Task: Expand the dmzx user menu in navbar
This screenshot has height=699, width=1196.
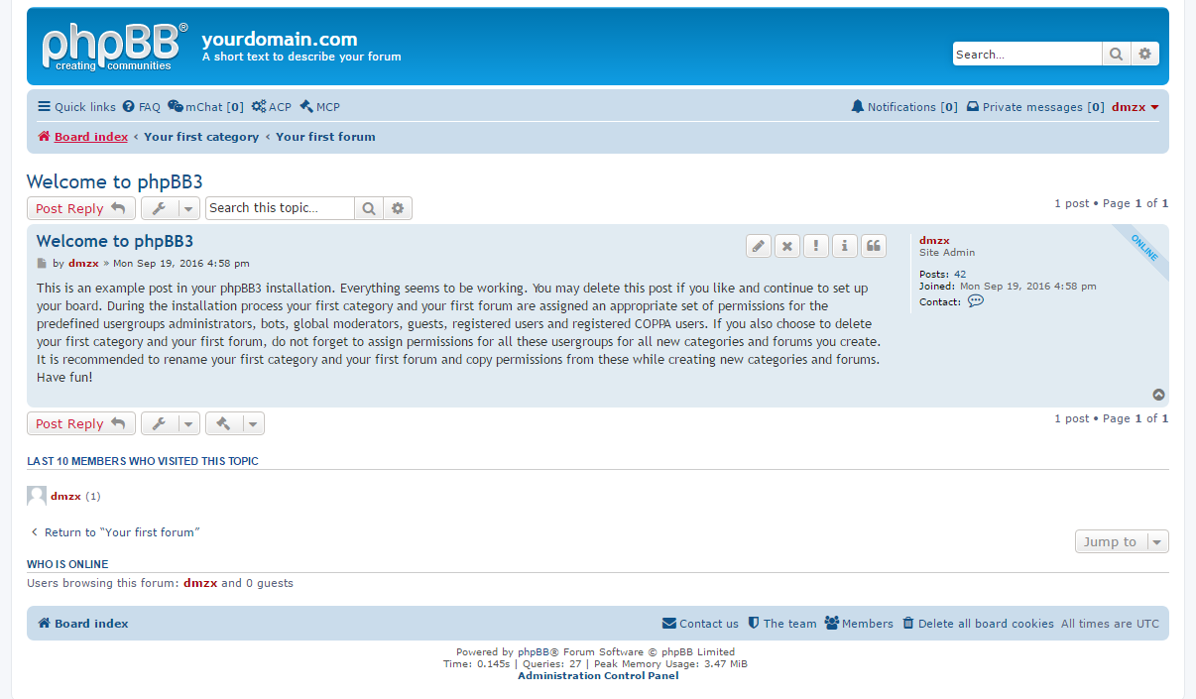Action: 1136,107
